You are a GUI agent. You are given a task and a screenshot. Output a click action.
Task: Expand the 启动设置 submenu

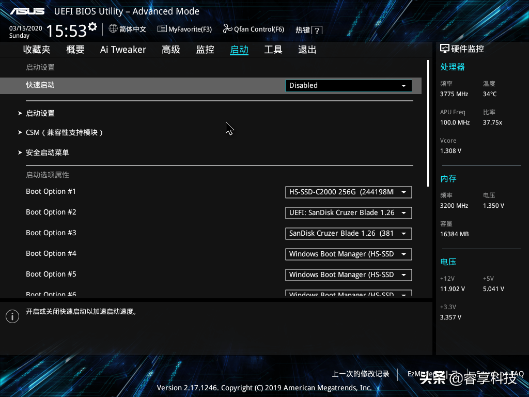point(40,113)
